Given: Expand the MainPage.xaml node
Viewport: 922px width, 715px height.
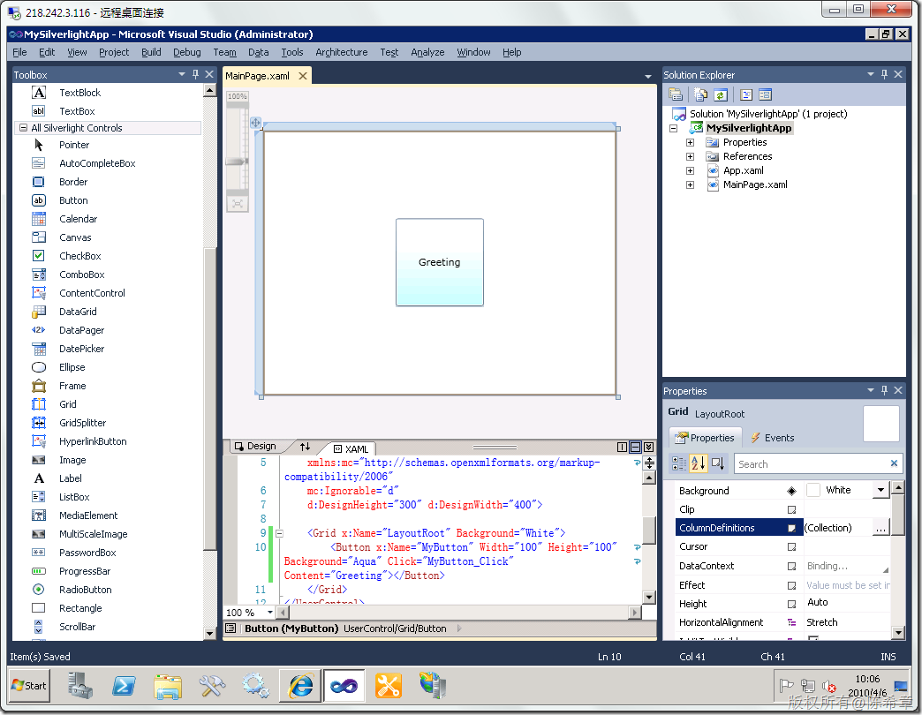Looking at the screenshot, I should [x=691, y=184].
